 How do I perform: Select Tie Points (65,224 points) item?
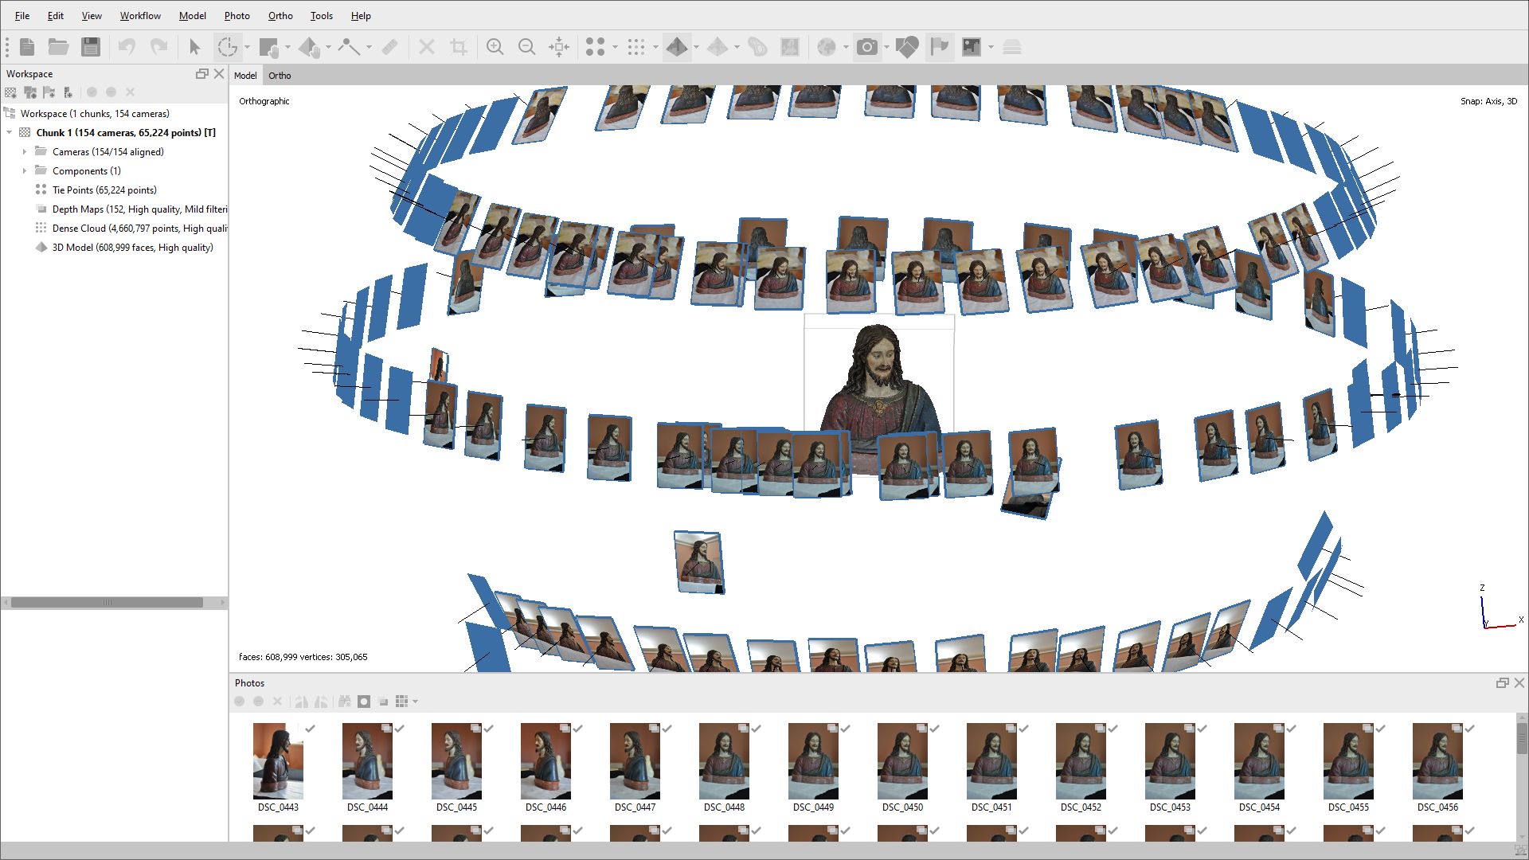(104, 190)
